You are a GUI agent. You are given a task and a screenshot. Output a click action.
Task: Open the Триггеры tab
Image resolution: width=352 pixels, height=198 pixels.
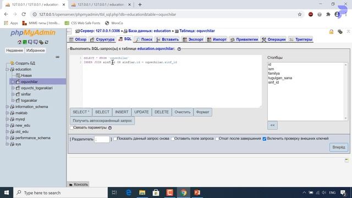301,40
